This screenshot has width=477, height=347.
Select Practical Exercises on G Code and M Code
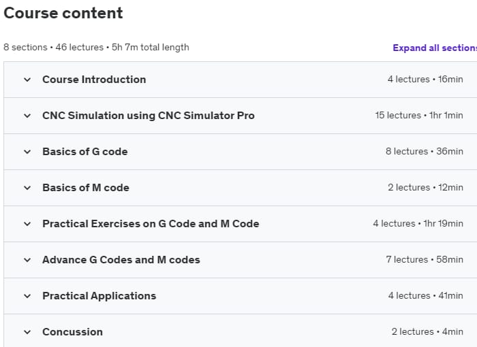[151, 224]
